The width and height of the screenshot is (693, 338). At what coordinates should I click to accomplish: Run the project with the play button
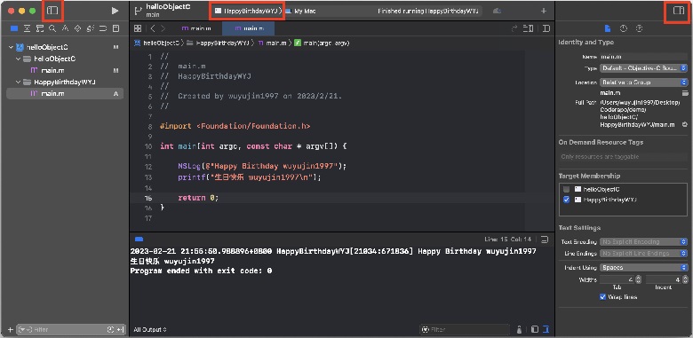tap(115, 11)
